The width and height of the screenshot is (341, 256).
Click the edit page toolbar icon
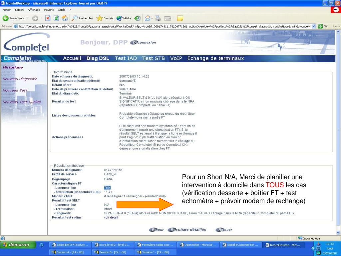(x=168, y=18)
